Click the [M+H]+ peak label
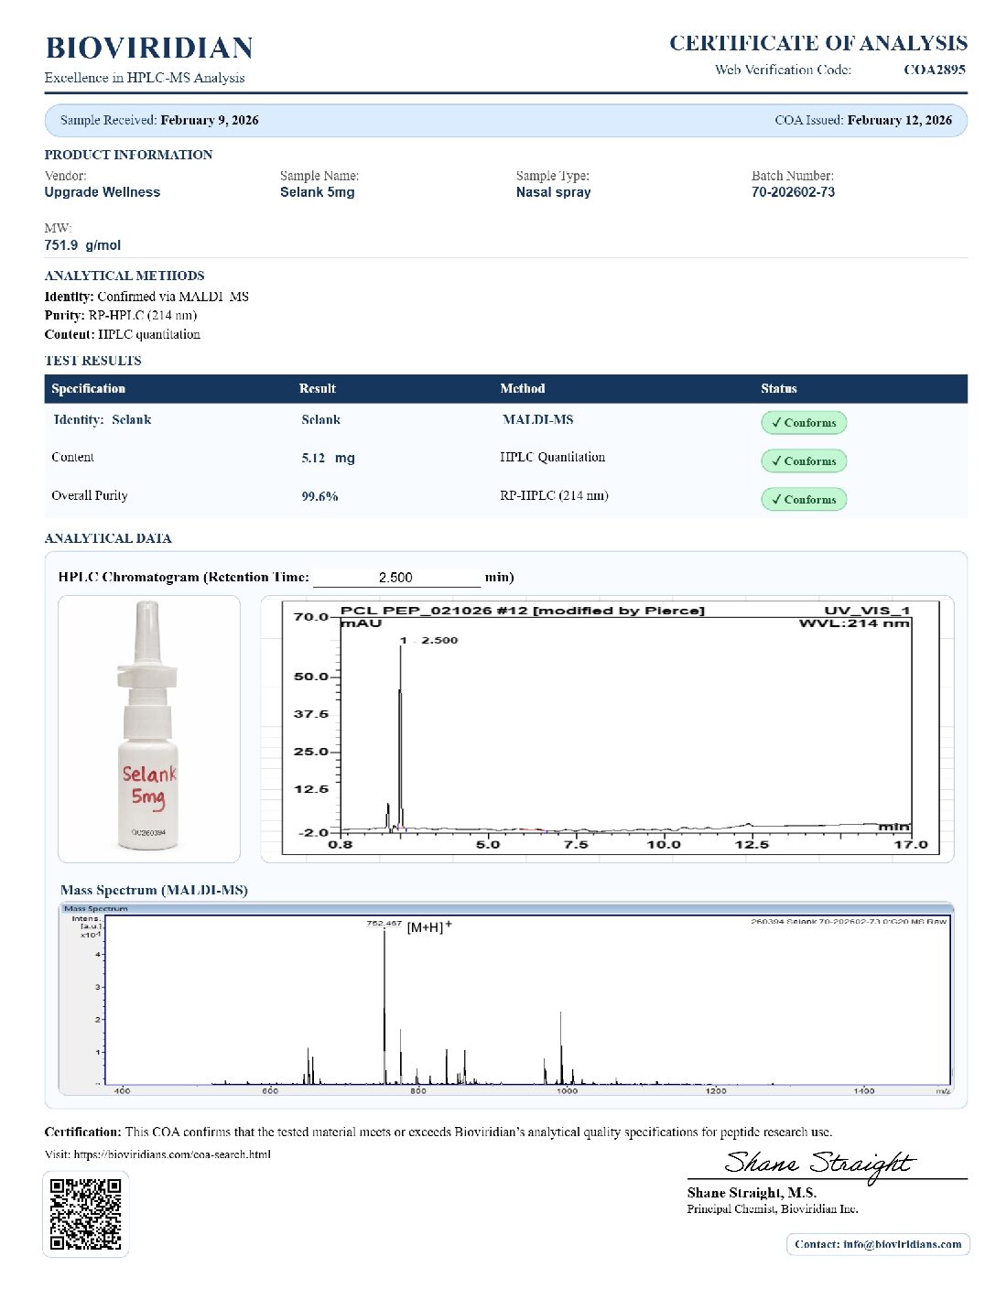The width and height of the screenshot is (996, 1289). (x=428, y=926)
